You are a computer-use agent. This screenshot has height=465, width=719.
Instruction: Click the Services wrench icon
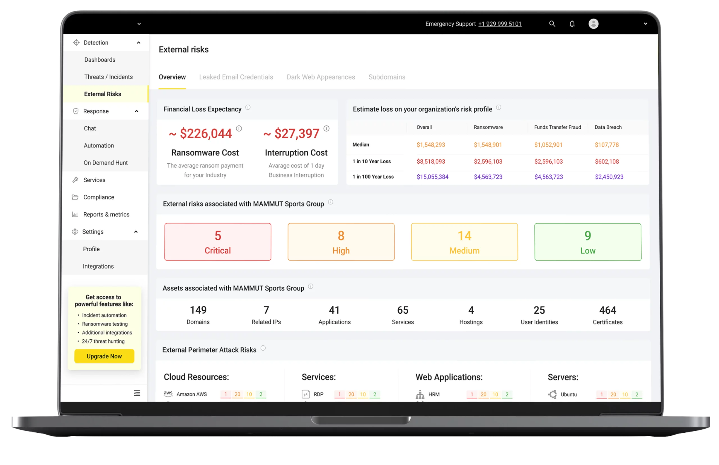coord(75,180)
